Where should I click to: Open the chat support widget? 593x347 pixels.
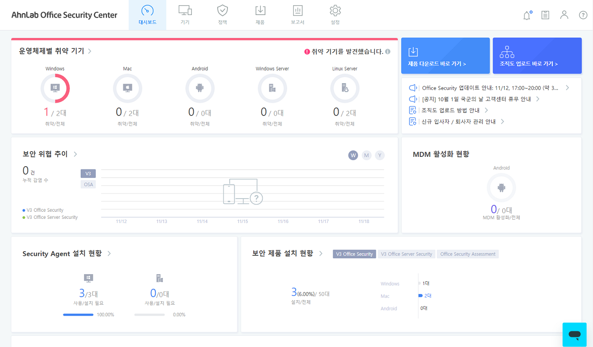tap(574, 334)
